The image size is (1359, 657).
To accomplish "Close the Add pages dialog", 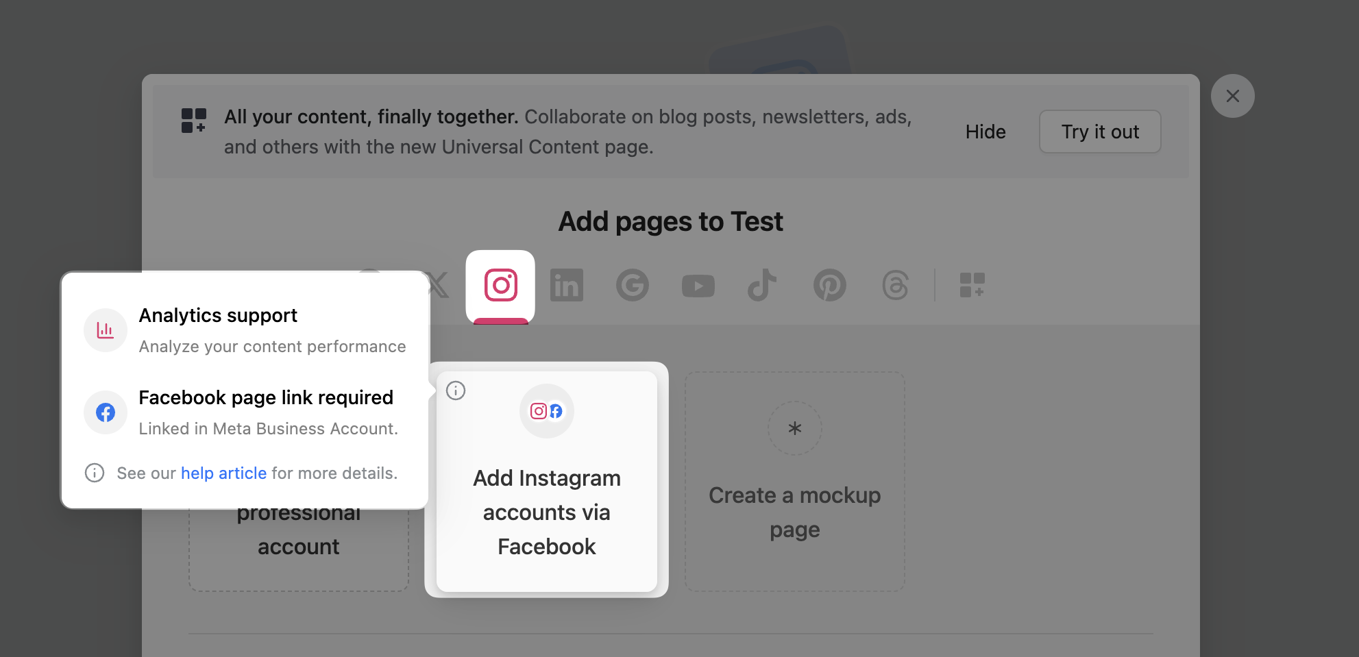I will [x=1232, y=96].
